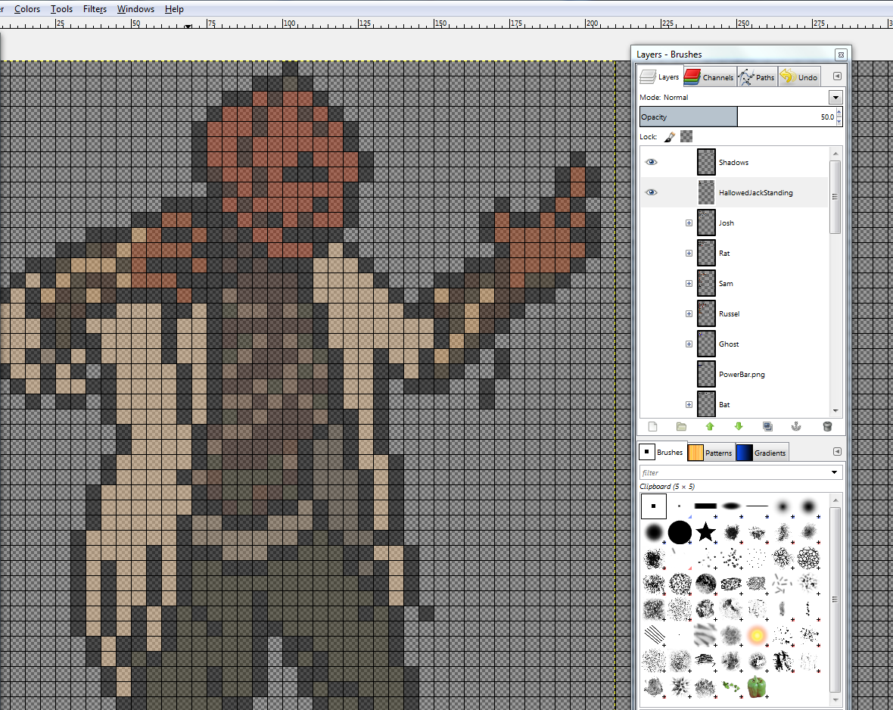Show the Russel layer group visibility
This screenshot has height=710, width=893.
pyautogui.click(x=651, y=313)
